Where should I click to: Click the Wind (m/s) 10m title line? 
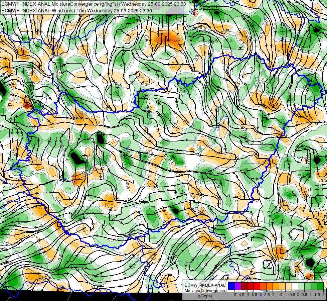76,10
